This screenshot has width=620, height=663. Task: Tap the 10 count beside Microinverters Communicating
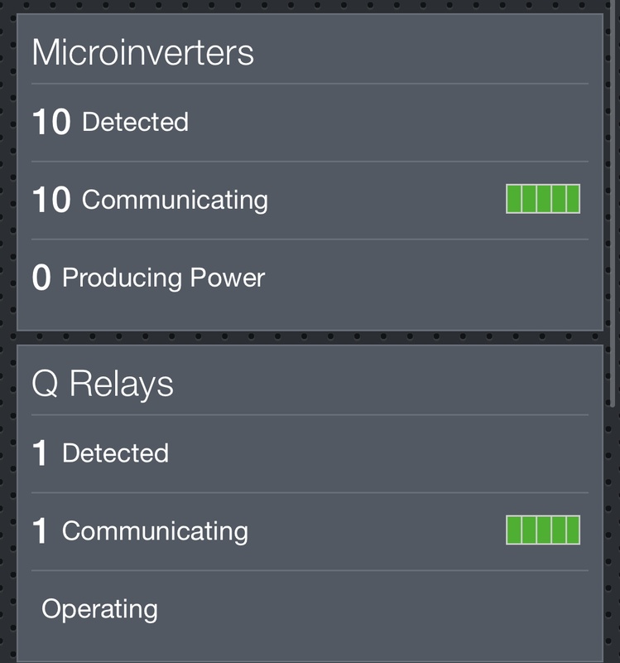[51, 201]
